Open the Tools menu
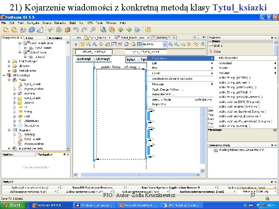 (99, 23)
